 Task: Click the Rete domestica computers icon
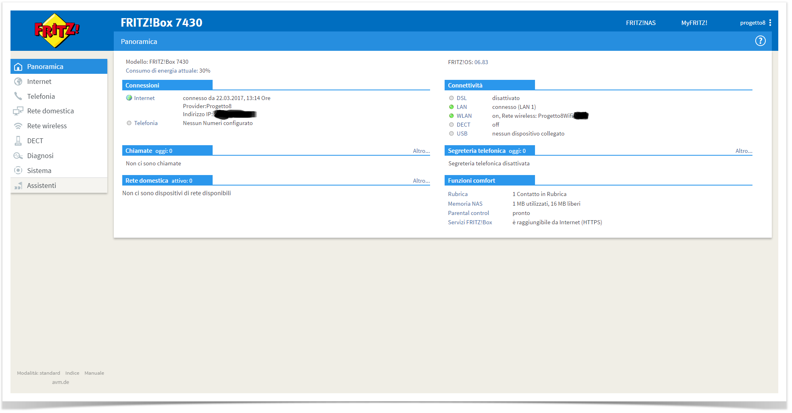click(18, 111)
